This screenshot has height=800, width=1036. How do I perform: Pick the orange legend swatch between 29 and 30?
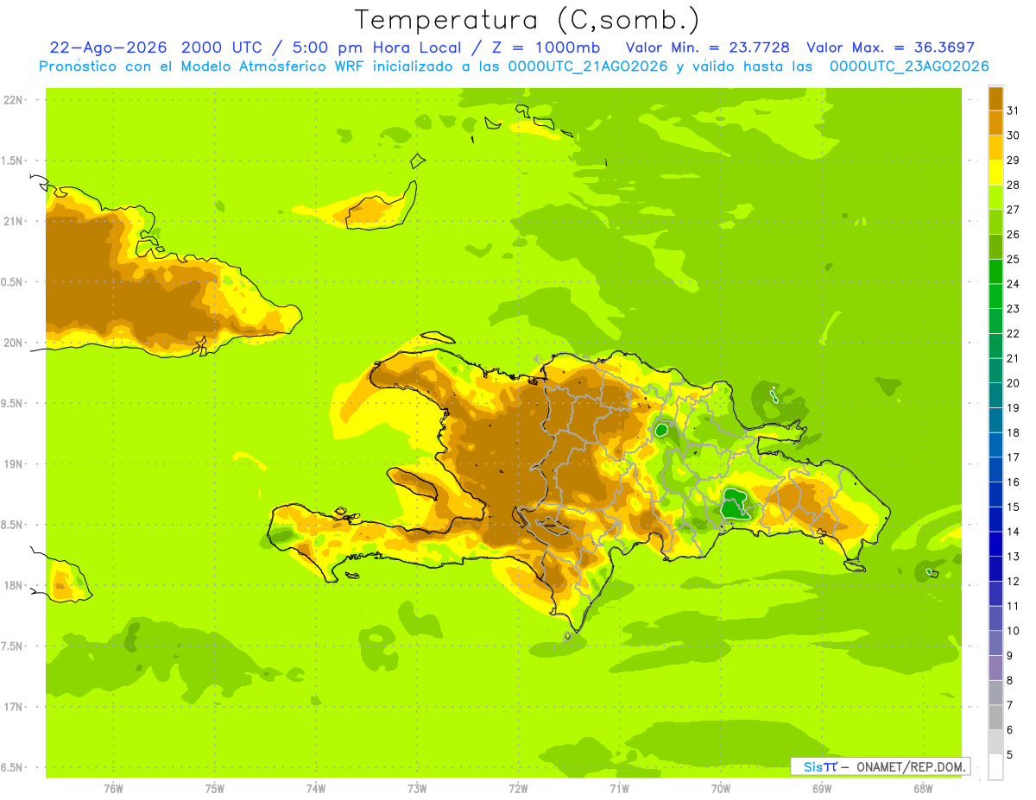tap(995, 148)
